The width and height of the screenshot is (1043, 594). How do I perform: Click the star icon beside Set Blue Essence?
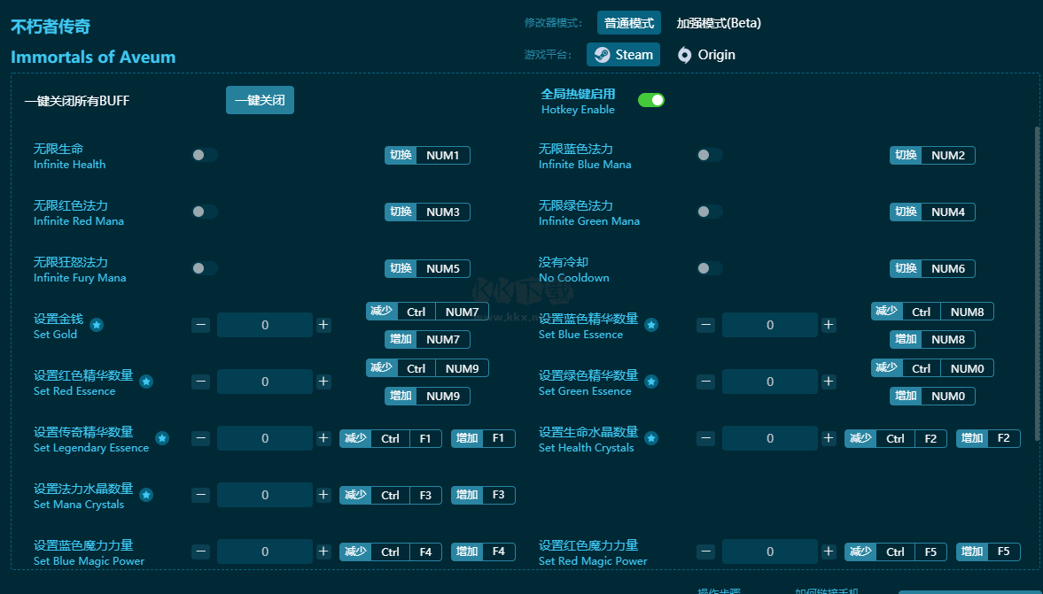click(651, 325)
